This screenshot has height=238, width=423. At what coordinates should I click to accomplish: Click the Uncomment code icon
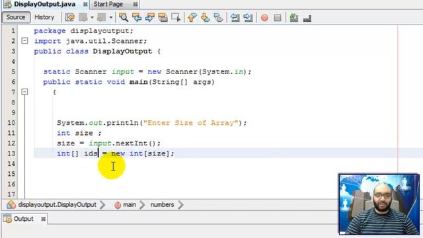(x=307, y=19)
